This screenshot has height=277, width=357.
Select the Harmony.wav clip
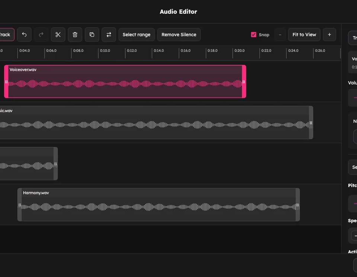coord(158,205)
